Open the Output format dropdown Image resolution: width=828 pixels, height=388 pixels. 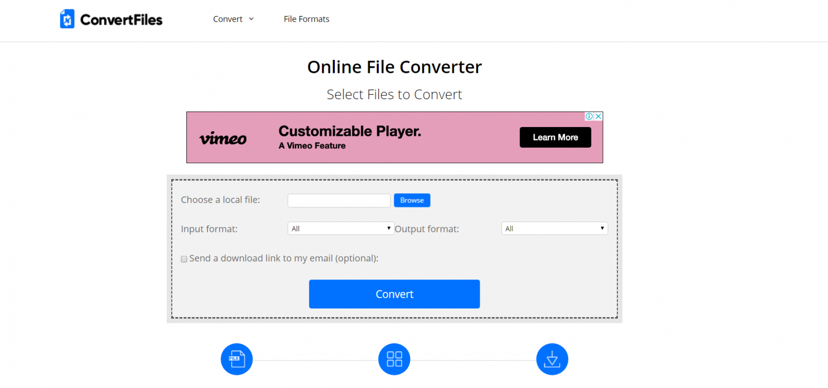pos(554,228)
